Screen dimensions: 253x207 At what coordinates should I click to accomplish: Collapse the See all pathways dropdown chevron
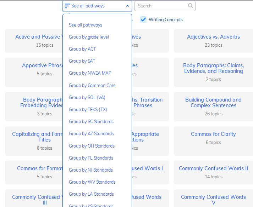tap(127, 6)
